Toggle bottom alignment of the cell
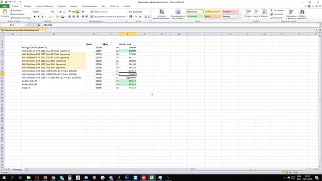322x181 pixels. coord(77,12)
